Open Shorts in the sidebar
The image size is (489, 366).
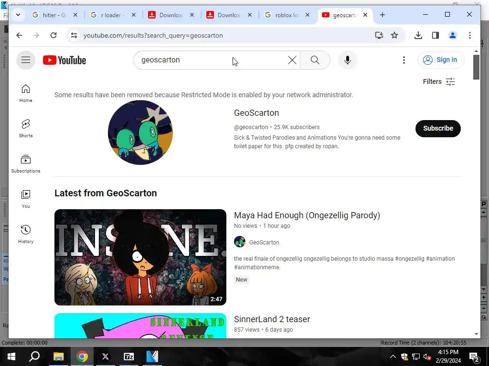tap(26, 129)
